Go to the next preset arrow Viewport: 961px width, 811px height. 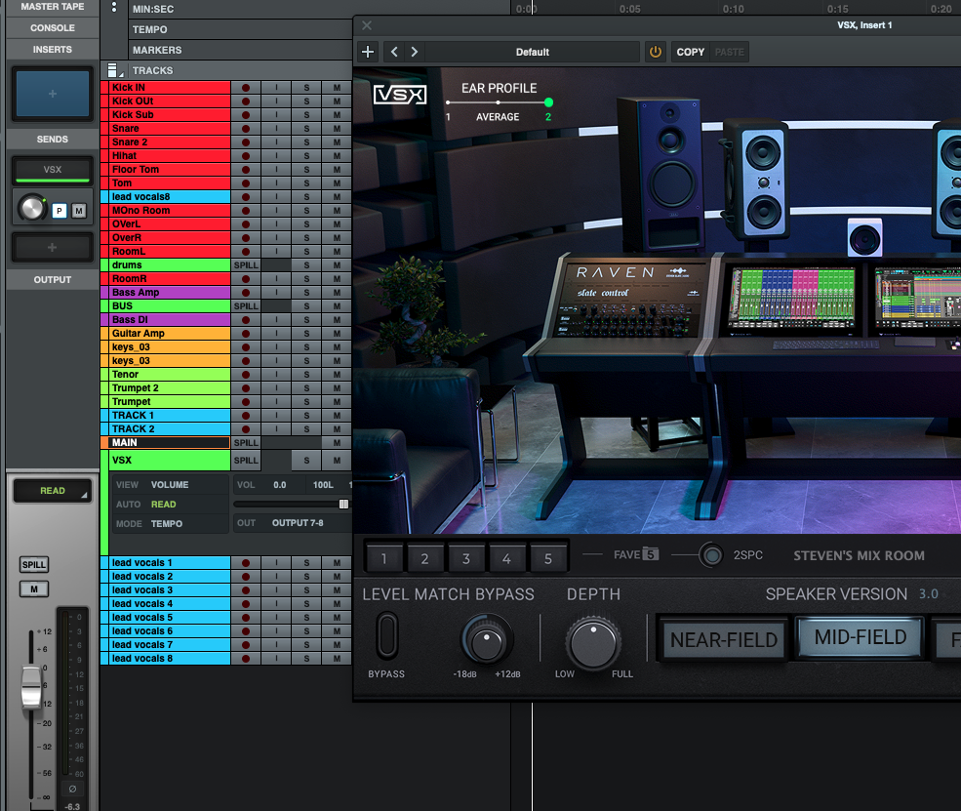[415, 52]
